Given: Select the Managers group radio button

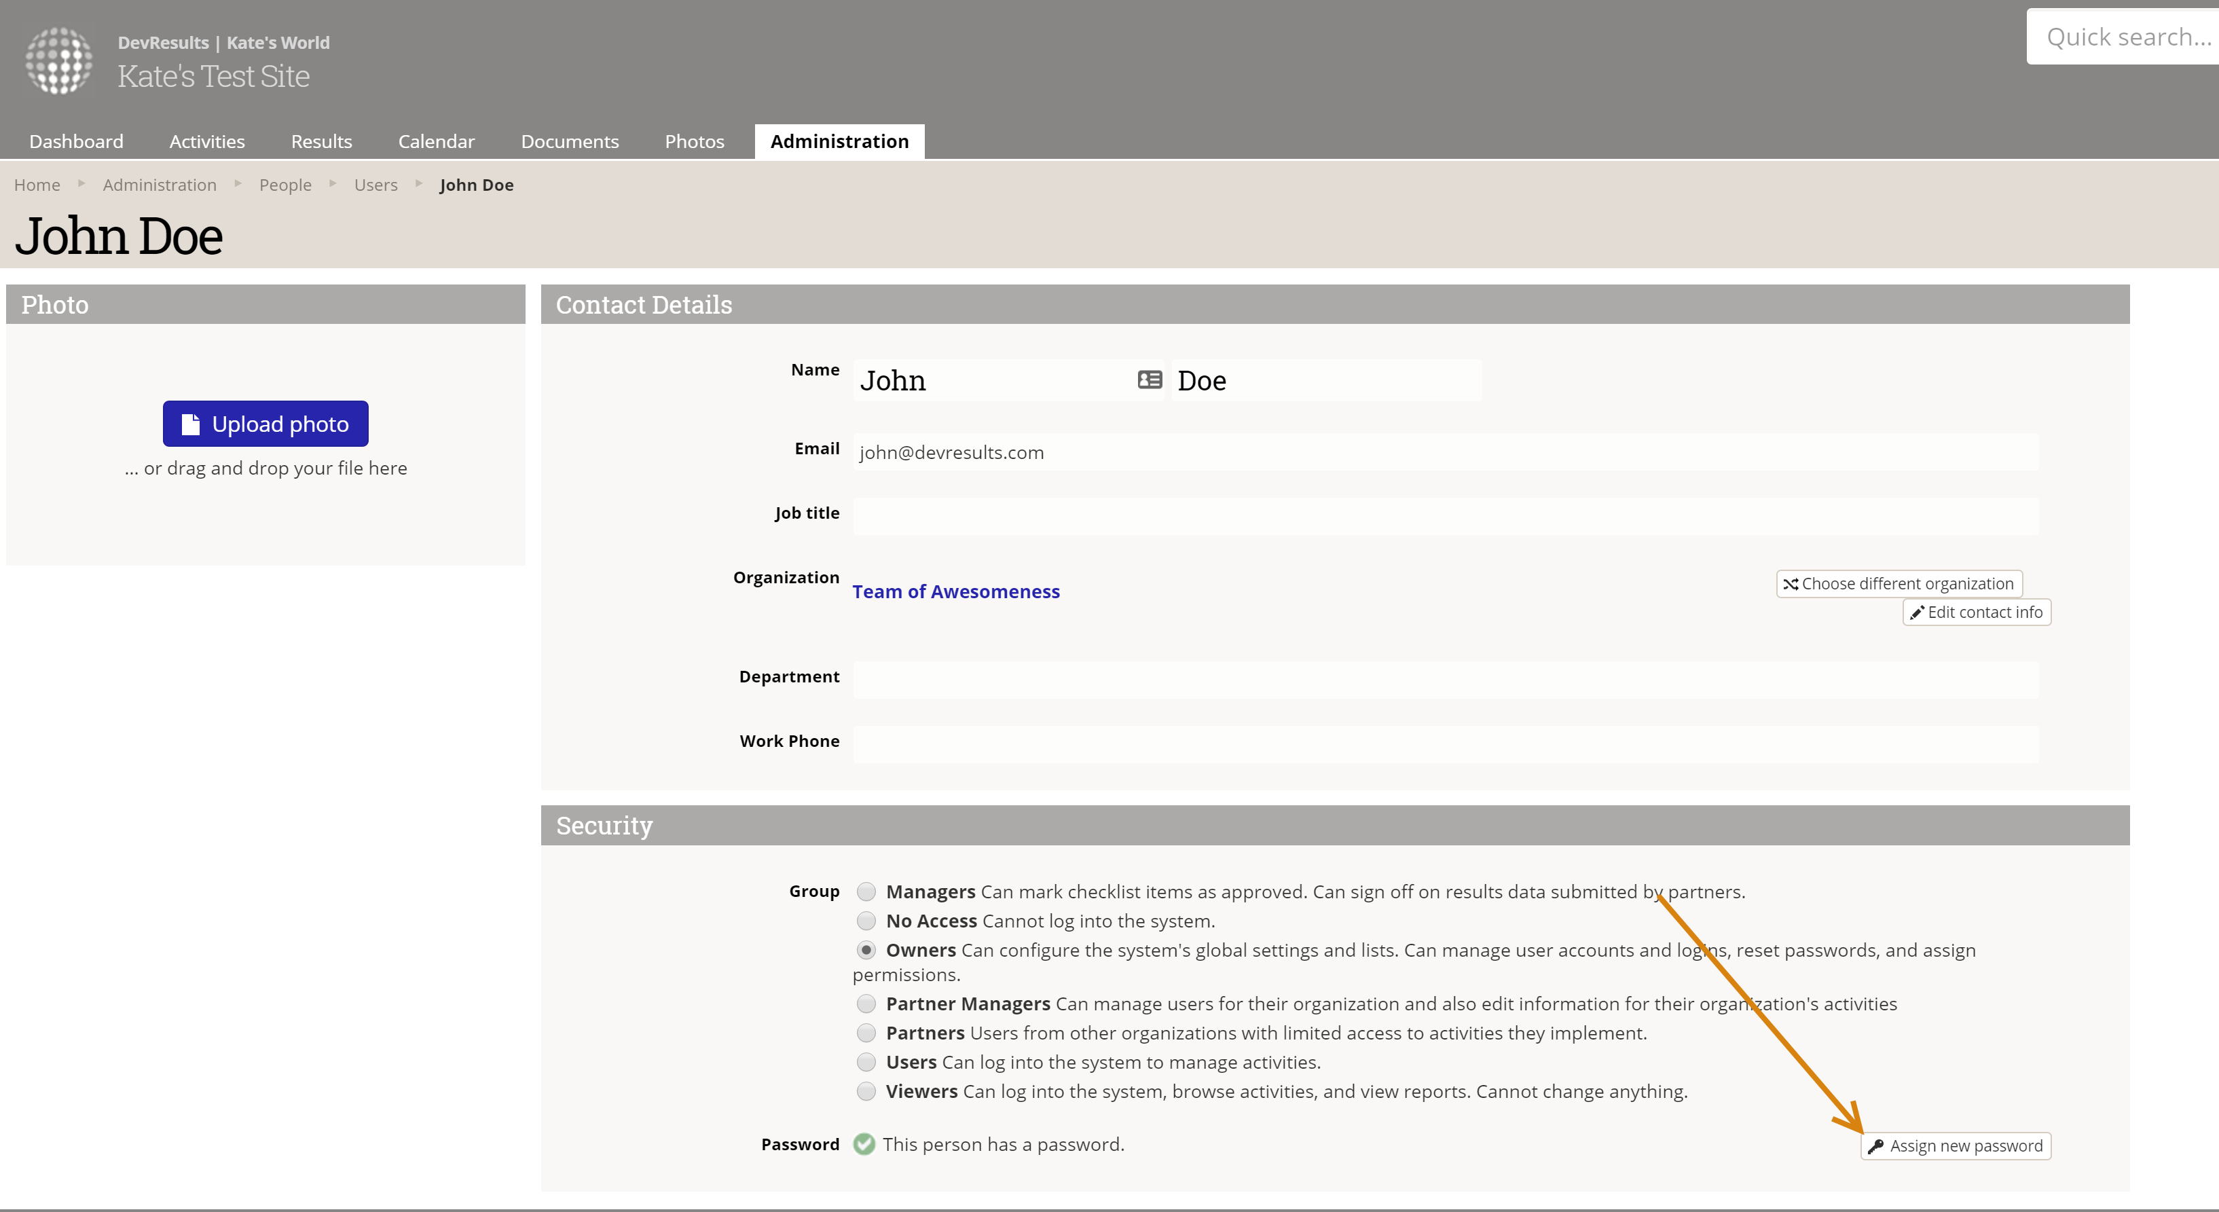Looking at the screenshot, I should [x=866, y=892].
